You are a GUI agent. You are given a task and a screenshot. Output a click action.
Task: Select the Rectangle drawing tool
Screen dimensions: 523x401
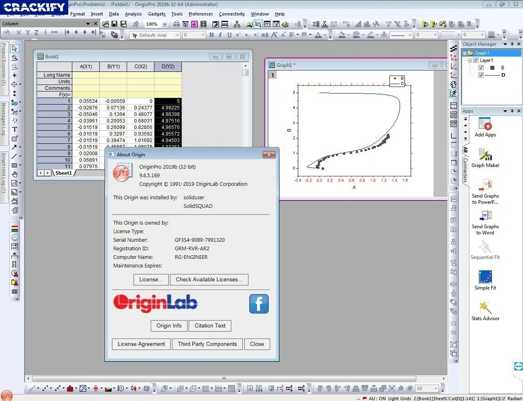click(15, 165)
